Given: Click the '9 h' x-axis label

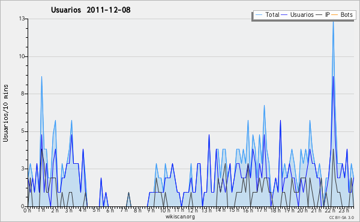Looking at the screenshot, I should coord(151,210).
